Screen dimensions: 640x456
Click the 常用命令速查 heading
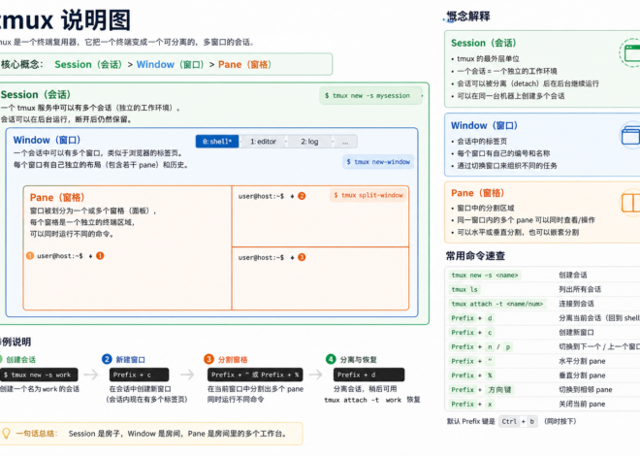(475, 256)
